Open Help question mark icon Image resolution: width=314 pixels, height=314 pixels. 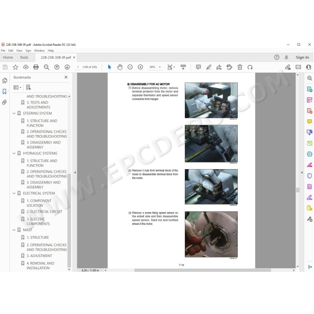pyautogui.click(x=277, y=57)
